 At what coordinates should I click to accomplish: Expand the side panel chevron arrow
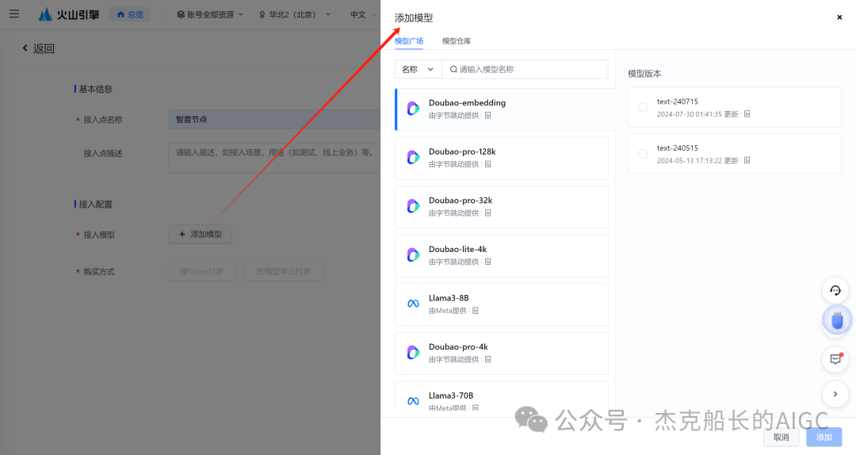tap(835, 394)
